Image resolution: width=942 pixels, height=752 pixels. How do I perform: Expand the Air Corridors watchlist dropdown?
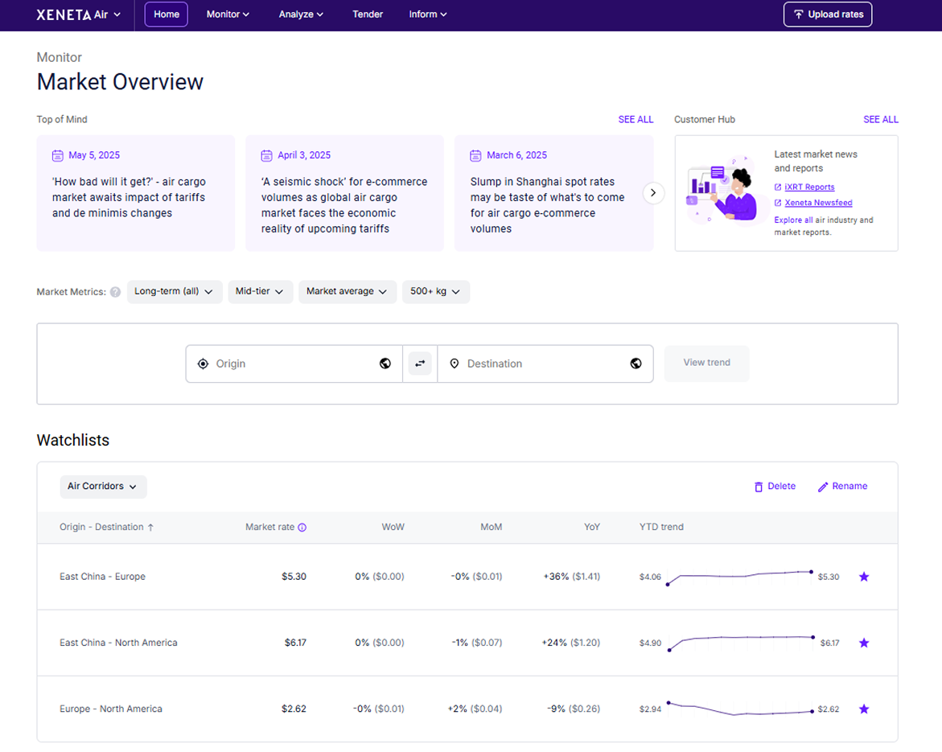[x=103, y=487]
